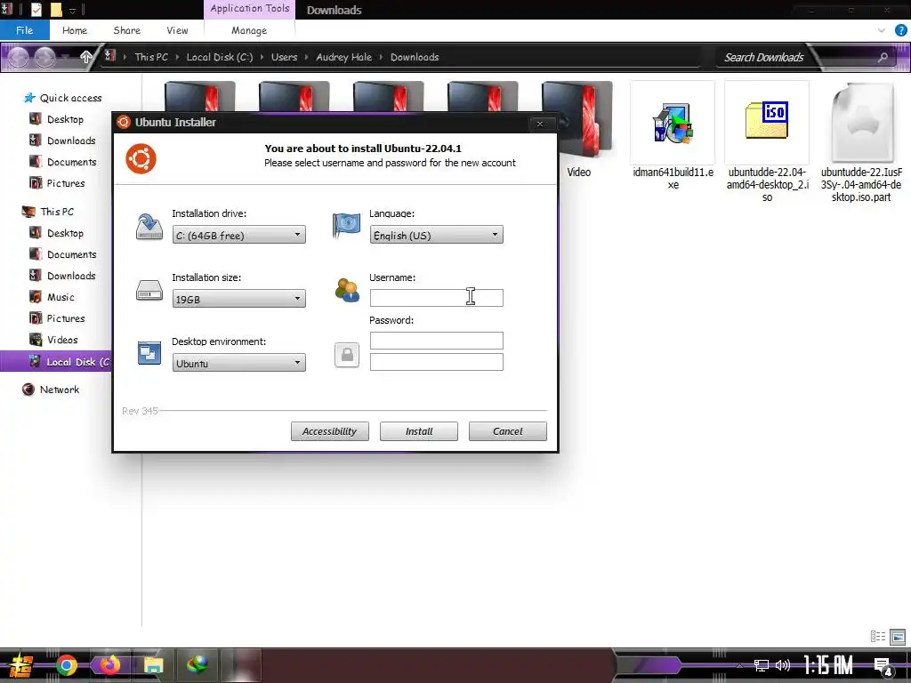Go up one folder level
Image resolution: width=911 pixels, height=683 pixels.
click(x=85, y=57)
